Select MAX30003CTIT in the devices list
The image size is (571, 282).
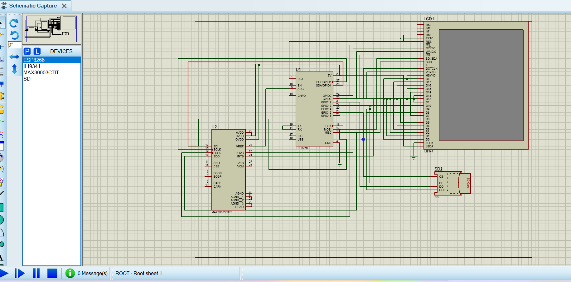coord(41,72)
